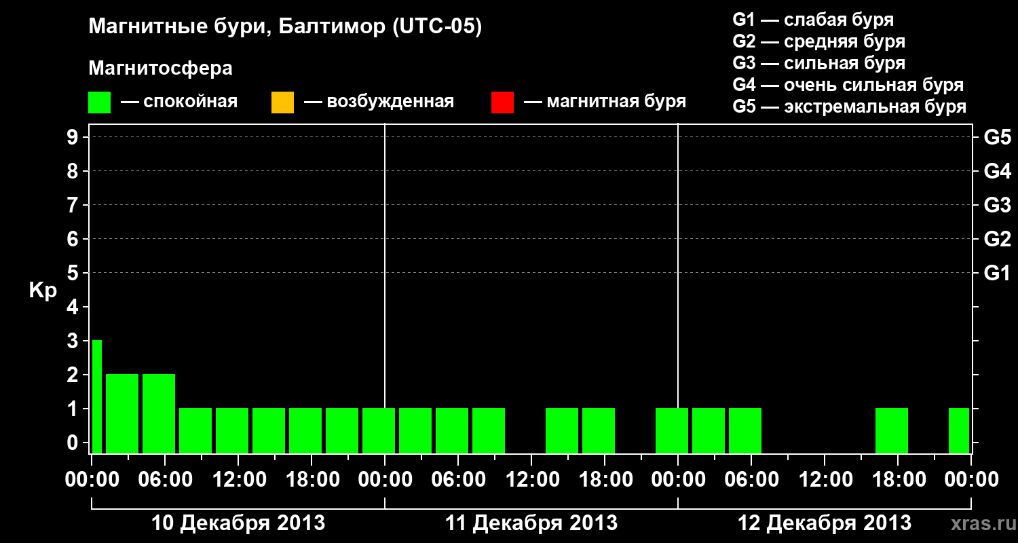Click the 'Магнитосфера' heading
This screenshot has width=1018, height=543.
161,69
